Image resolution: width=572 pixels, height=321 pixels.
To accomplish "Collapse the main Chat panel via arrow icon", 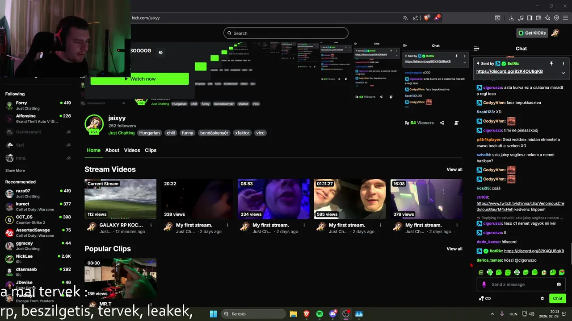I will click(476, 49).
